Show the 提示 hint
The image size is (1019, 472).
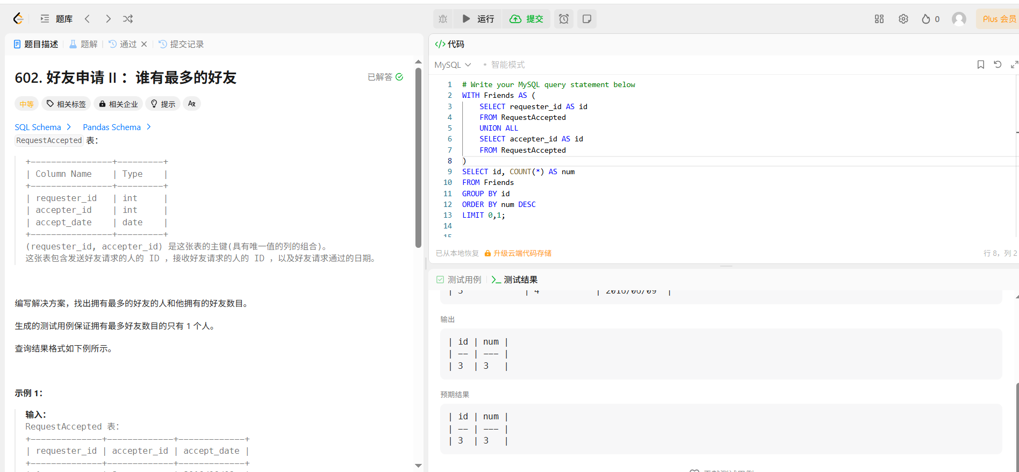[x=163, y=104]
